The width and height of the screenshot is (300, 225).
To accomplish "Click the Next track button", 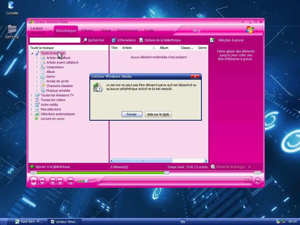I will (60, 181).
